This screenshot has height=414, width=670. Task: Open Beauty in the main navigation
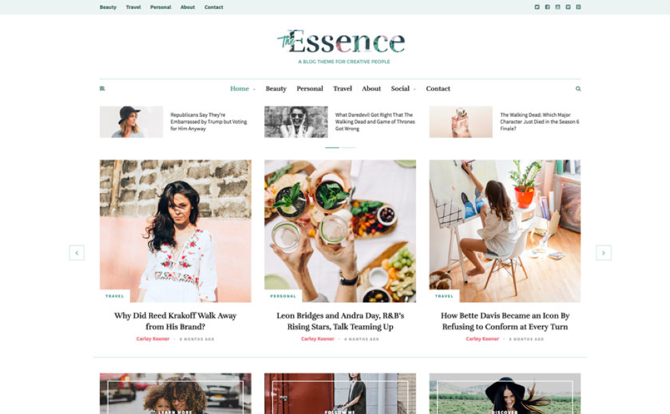276,89
